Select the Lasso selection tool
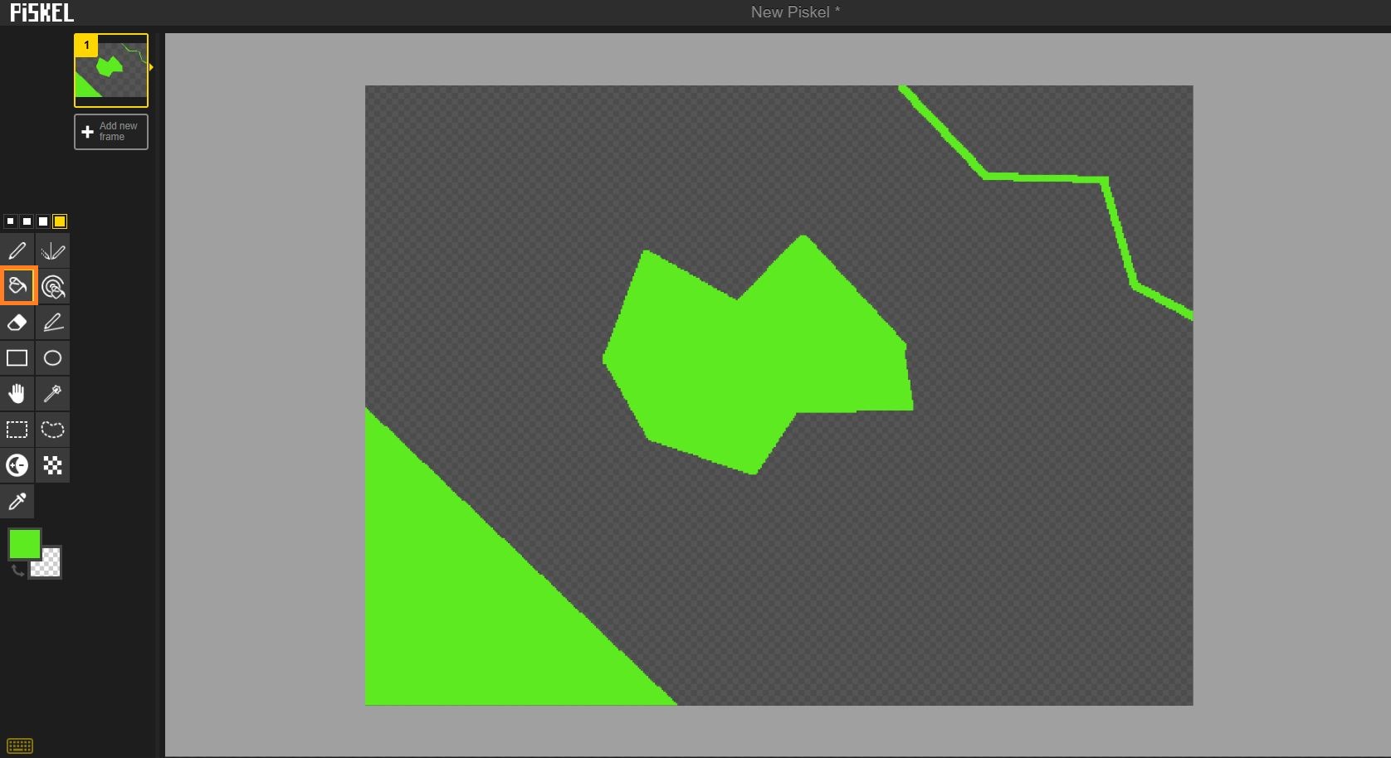This screenshot has width=1391, height=758. click(x=52, y=430)
